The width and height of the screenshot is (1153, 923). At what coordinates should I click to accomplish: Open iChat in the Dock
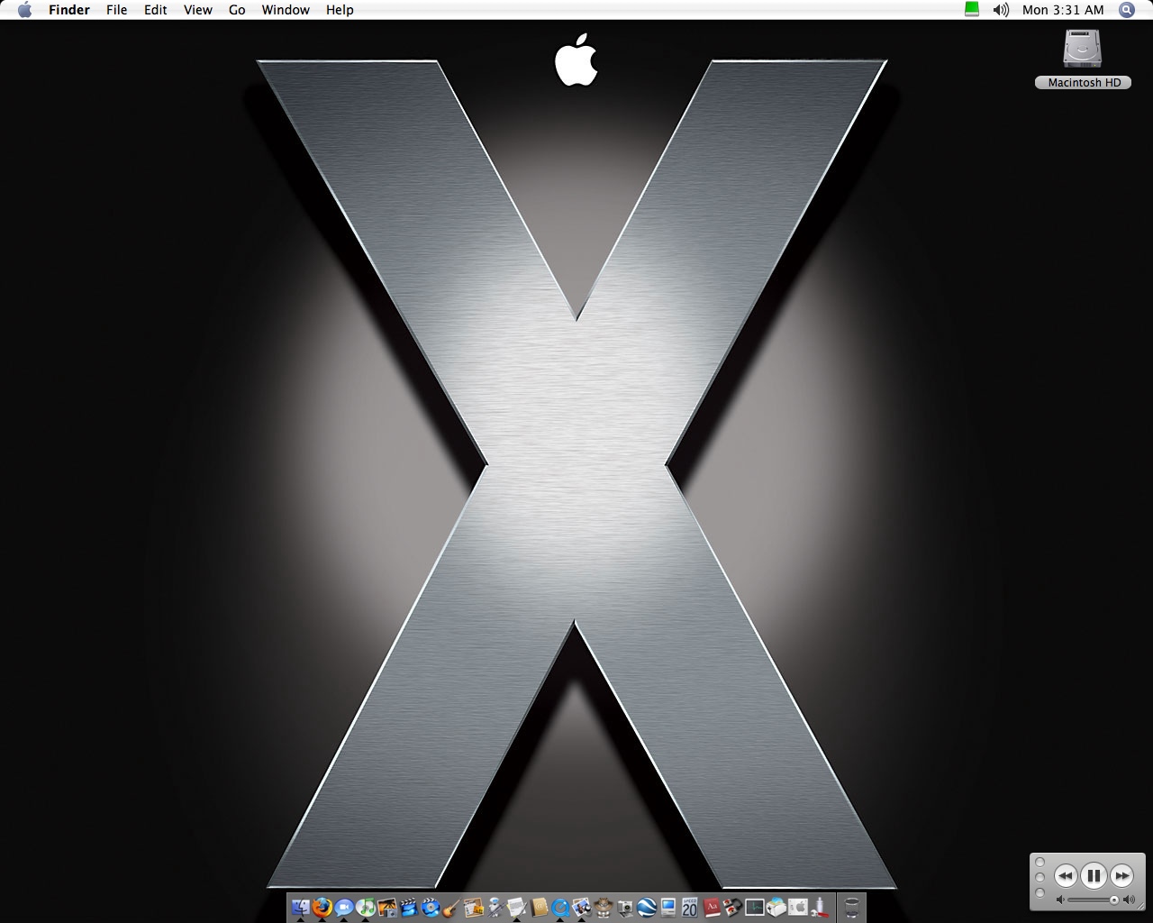tap(344, 907)
